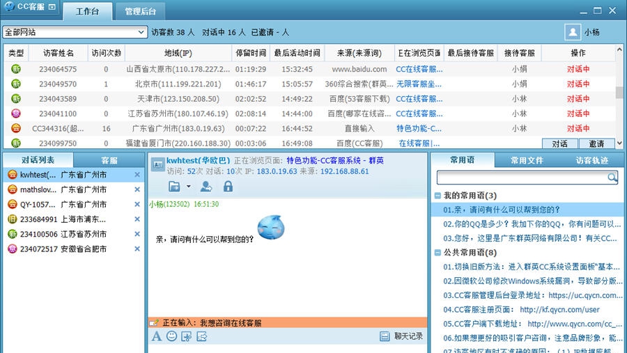Close the mathslov conversation

(137, 189)
